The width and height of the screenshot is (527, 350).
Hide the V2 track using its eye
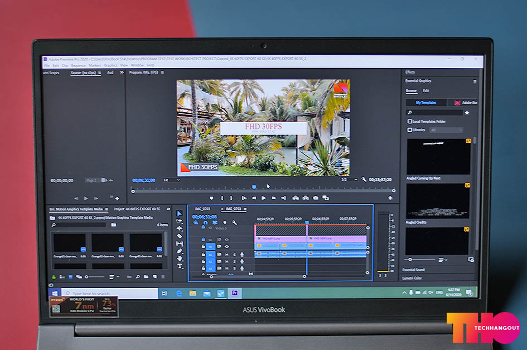click(227, 239)
